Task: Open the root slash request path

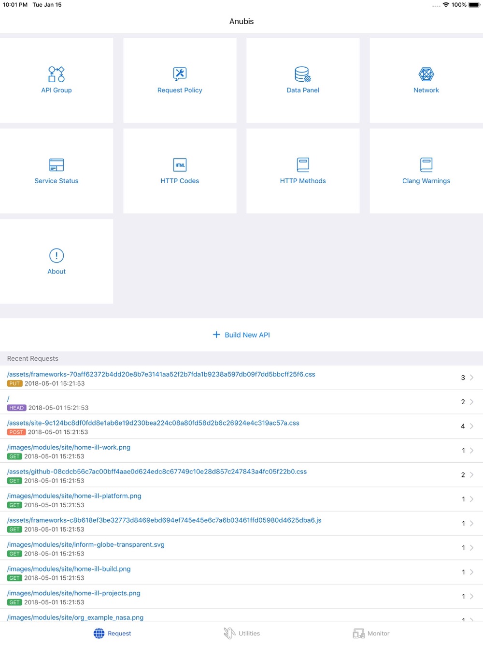Action: pyautogui.click(x=8, y=399)
